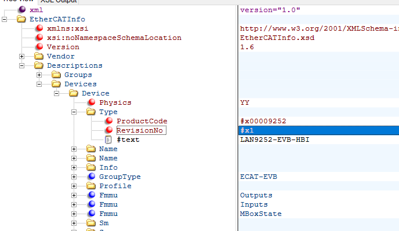Viewport: 399px width, 231px height.
Task: Expand the Vendor node
Action: pos(21,56)
